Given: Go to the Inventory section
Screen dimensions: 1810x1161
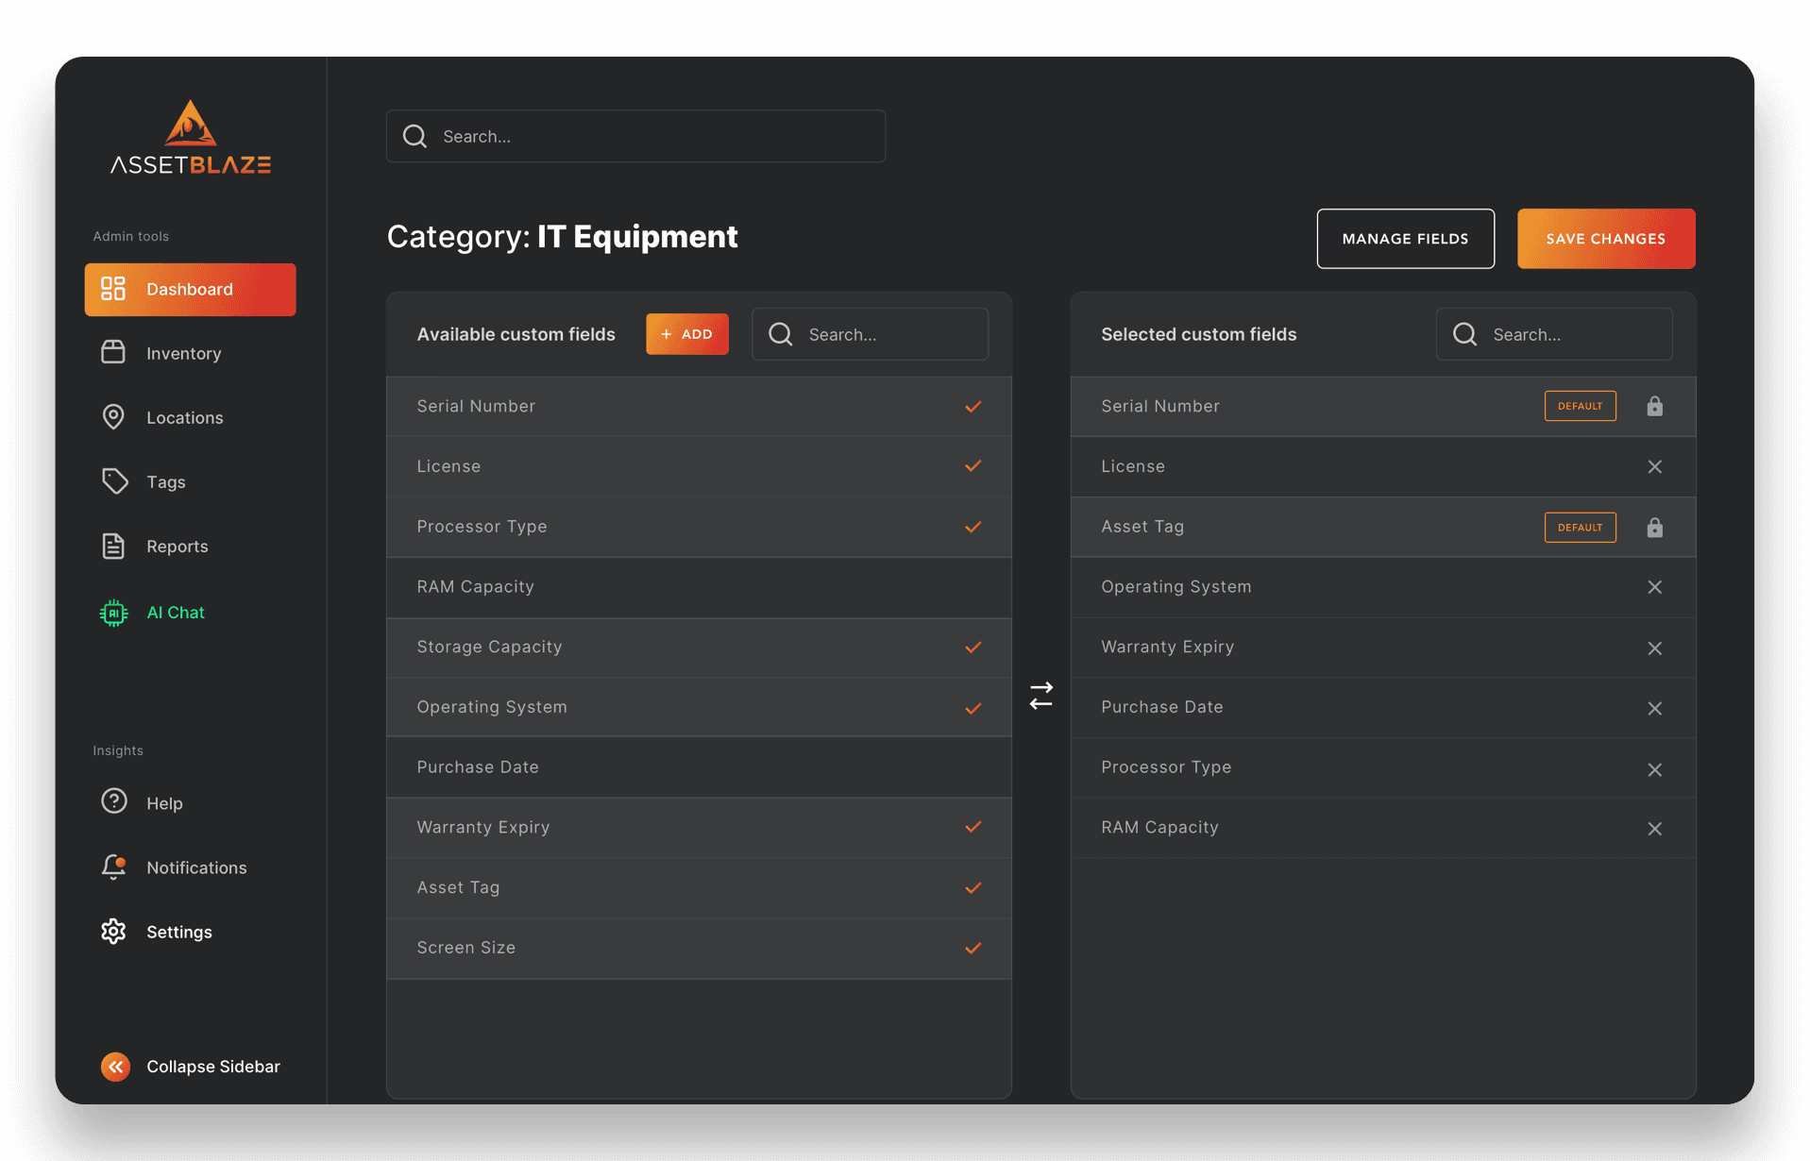Looking at the screenshot, I should coord(190,353).
